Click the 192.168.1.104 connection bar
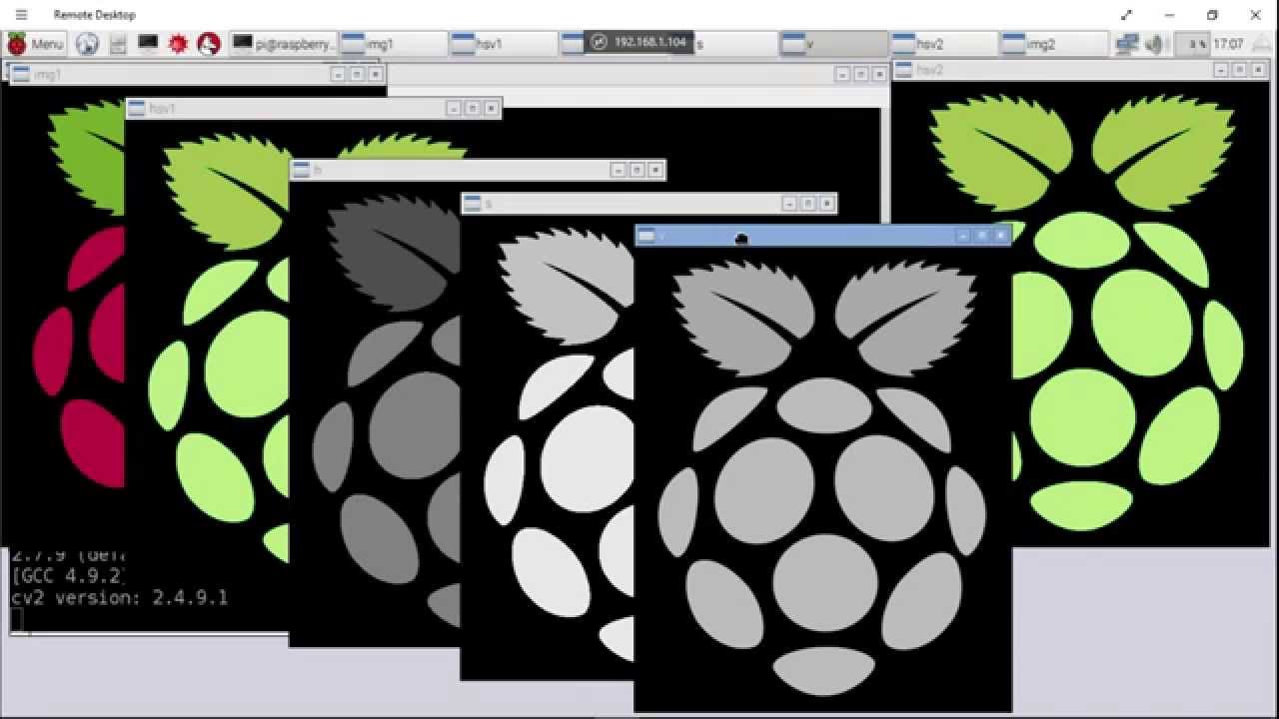 pyautogui.click(x=639, y=42)
